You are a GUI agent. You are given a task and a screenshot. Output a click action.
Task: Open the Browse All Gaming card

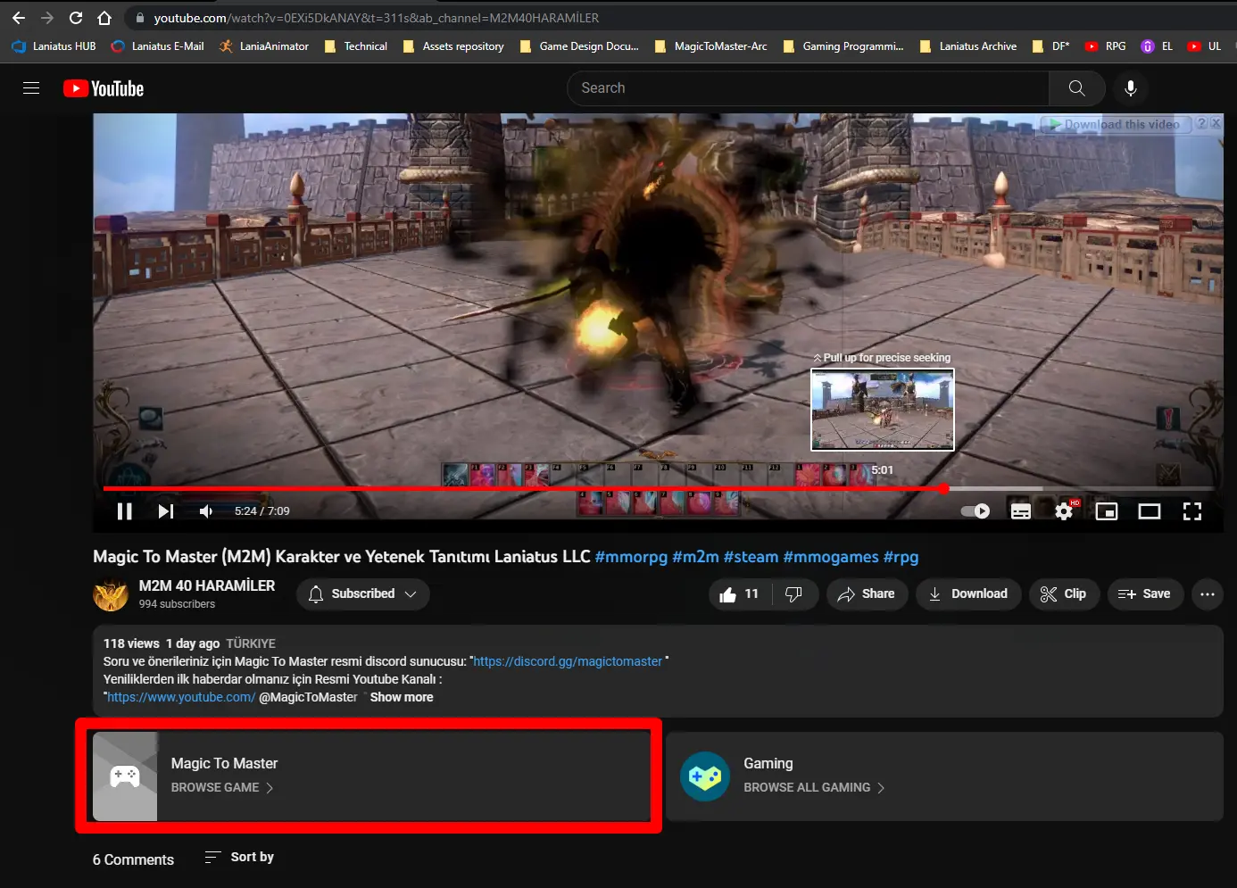(944, 776)
